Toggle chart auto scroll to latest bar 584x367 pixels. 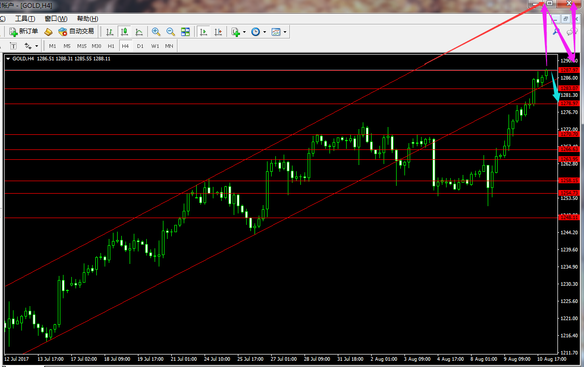pyautogui.click(x=204, y=32)
